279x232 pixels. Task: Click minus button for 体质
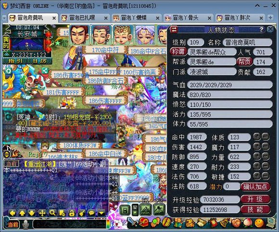tap(266, 137)
